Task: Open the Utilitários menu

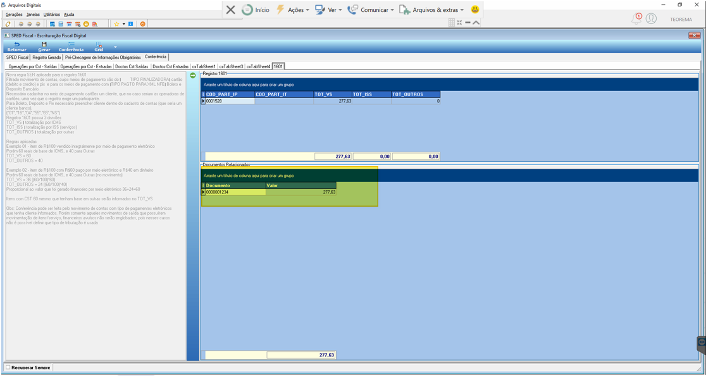Action: [52, 15]
